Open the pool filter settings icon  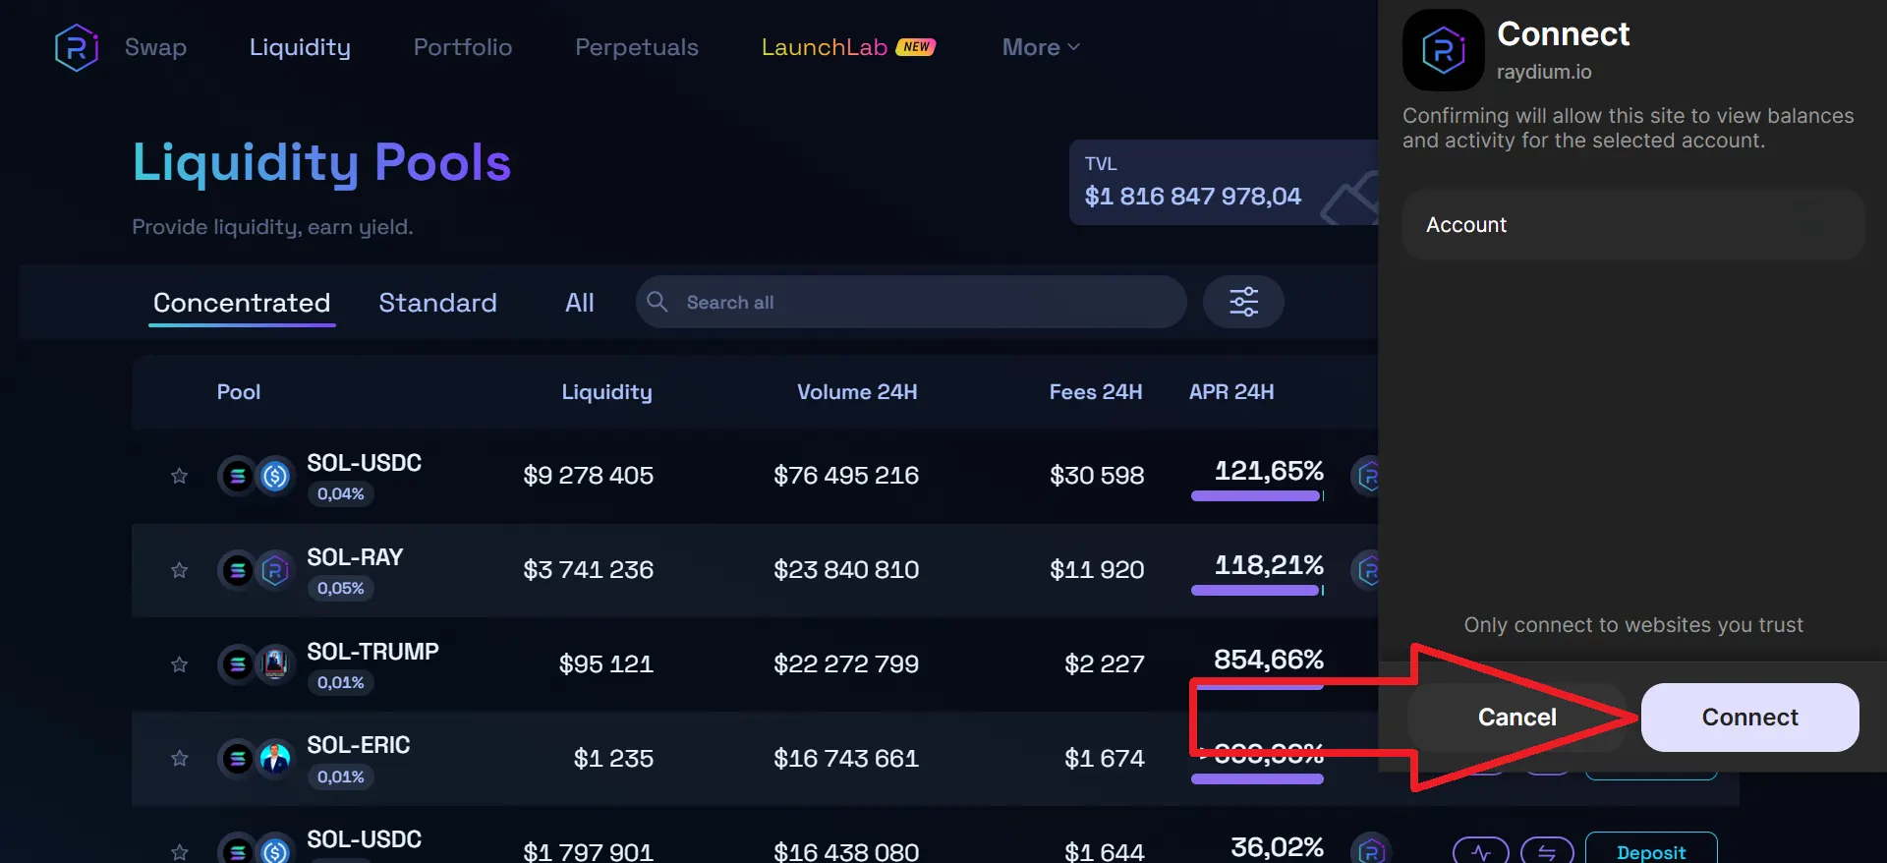tap(1243, 302)
